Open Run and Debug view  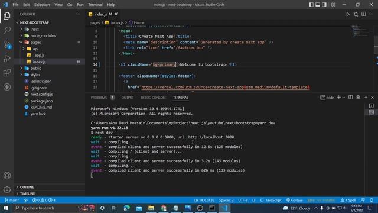point(7,59)
